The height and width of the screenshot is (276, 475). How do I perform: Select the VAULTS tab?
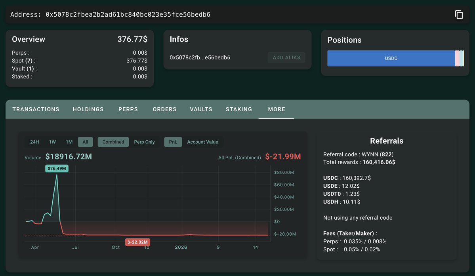click(x=201, y=109)
